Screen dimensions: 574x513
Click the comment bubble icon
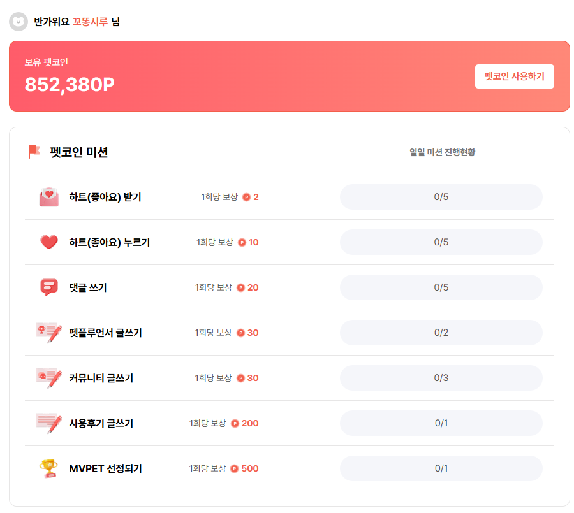48,287
